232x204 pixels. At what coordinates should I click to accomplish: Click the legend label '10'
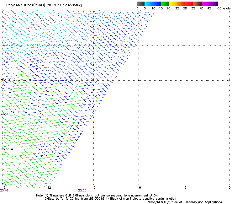point(153,8)
